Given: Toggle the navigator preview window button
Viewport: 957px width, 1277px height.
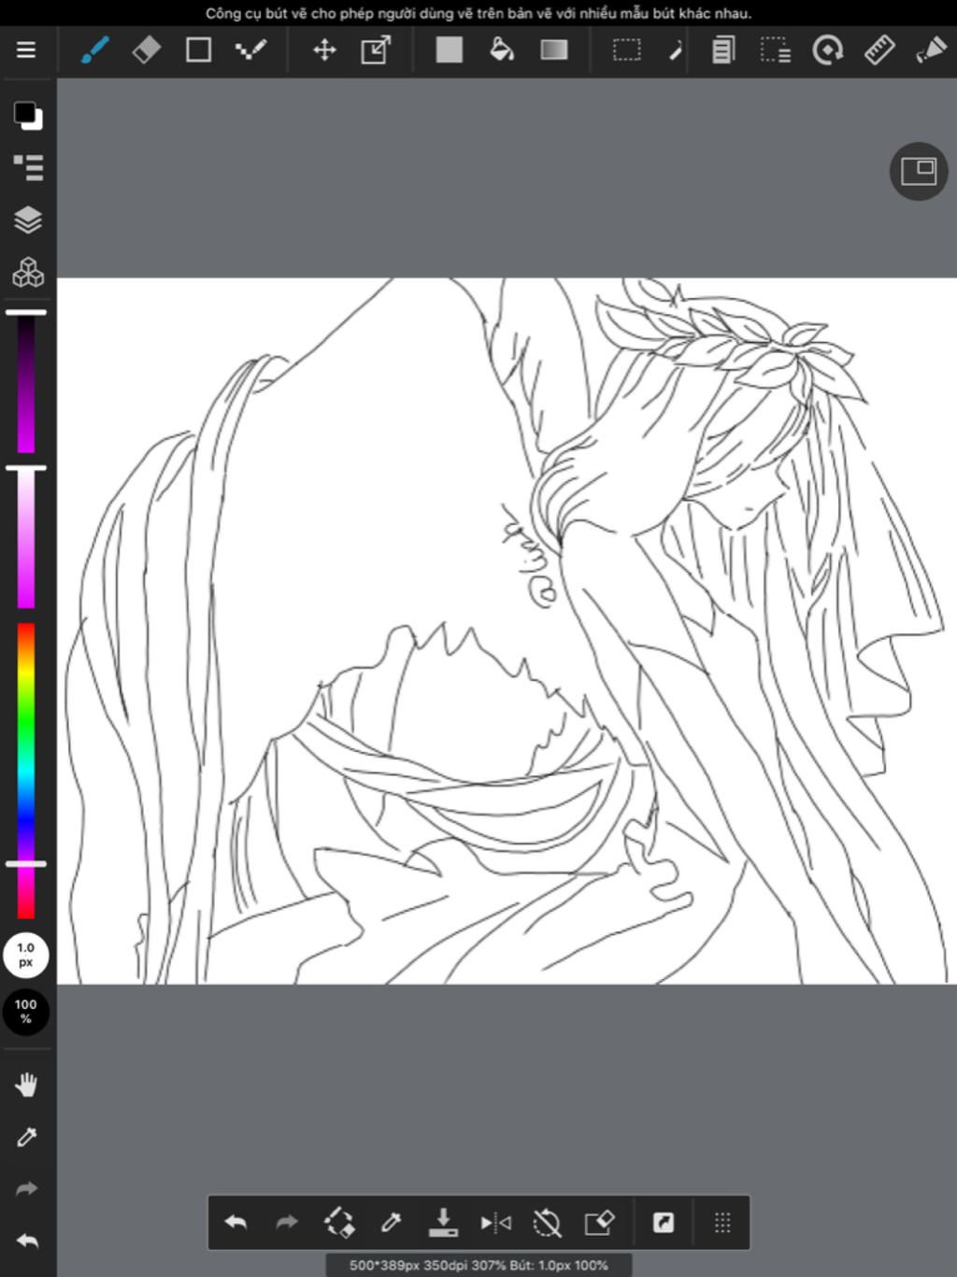Looking at the screenshot, I should [919, 171].
